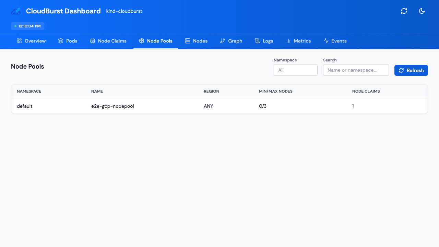
Task: Click the Nodes server icon
Action: pyautogui.click(x=188, y=41)
